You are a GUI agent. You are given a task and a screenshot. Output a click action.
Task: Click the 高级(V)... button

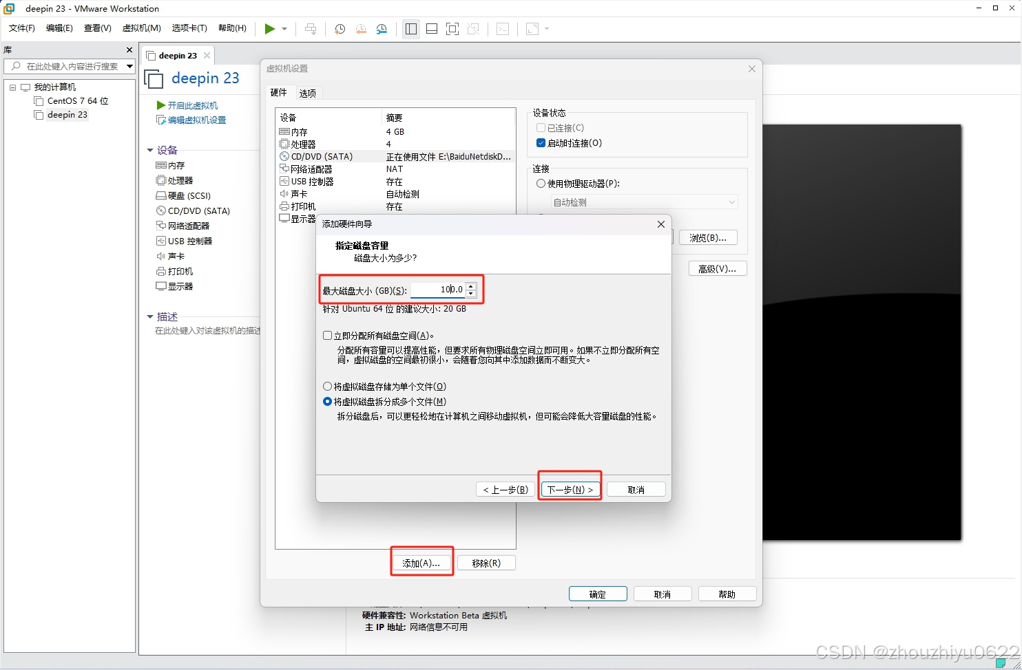point(718,268)
